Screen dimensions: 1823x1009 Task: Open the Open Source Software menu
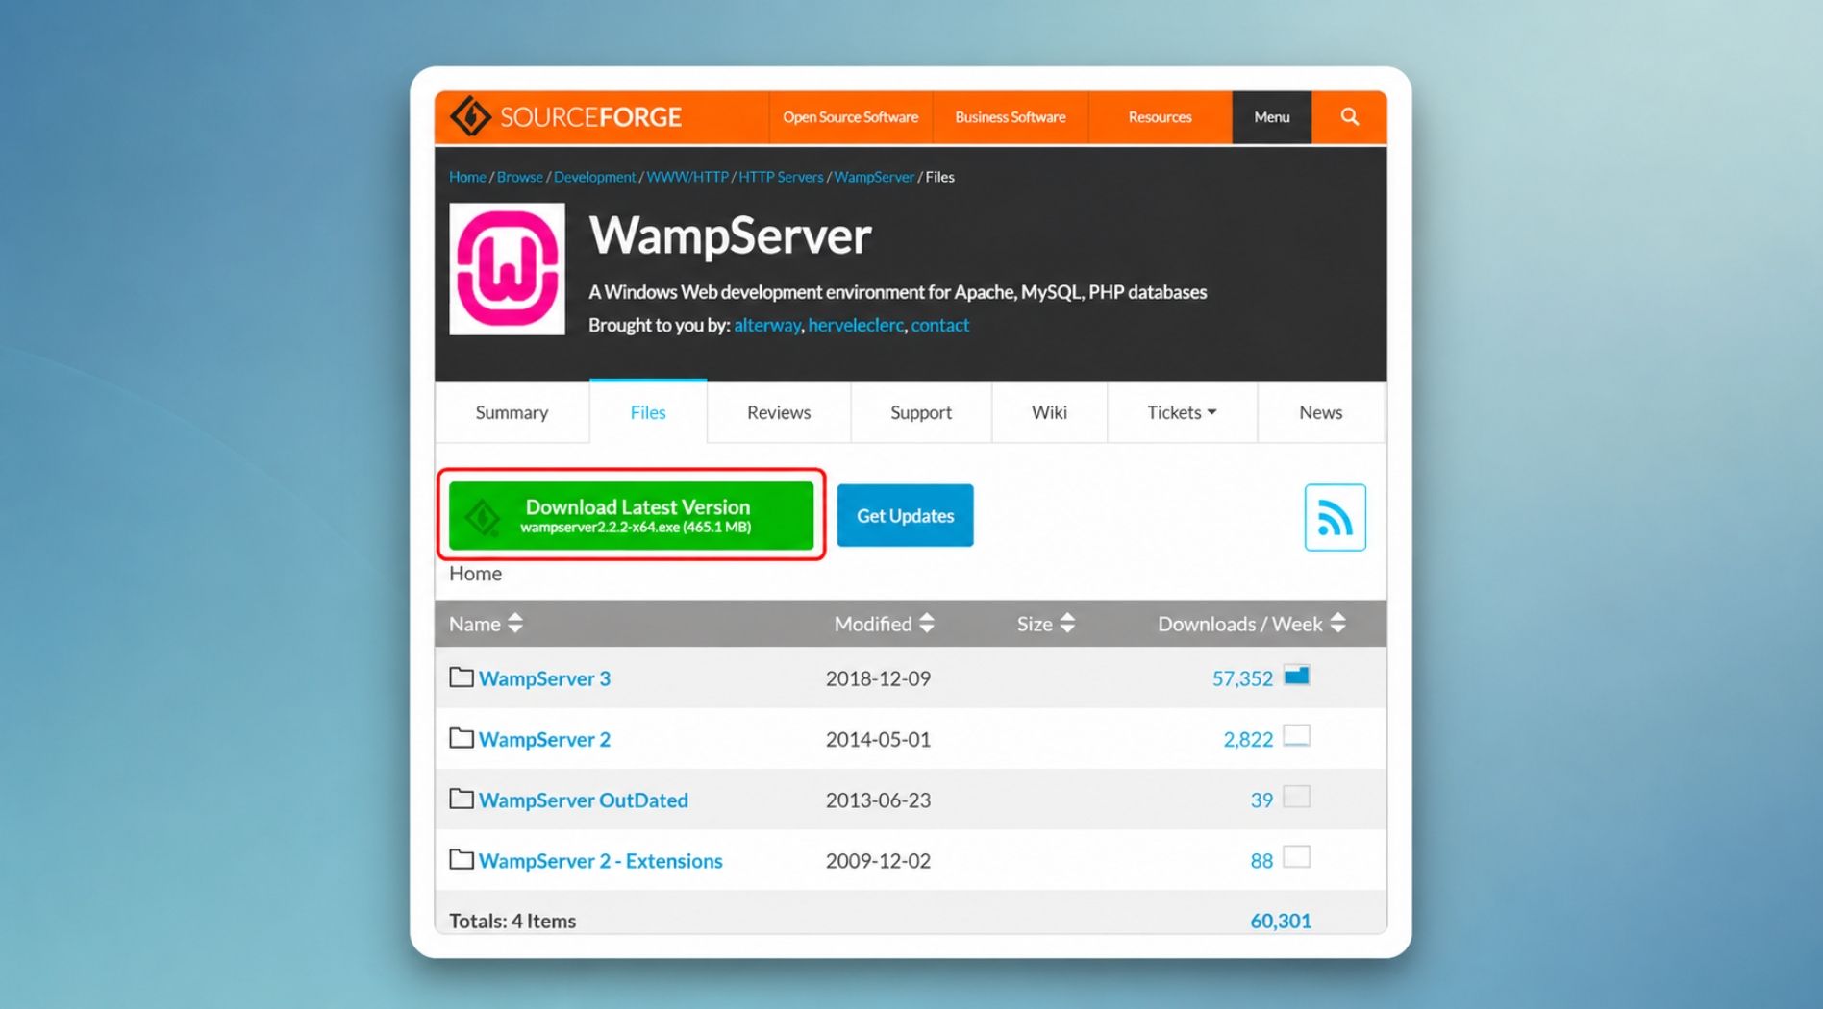coord(850,117)
